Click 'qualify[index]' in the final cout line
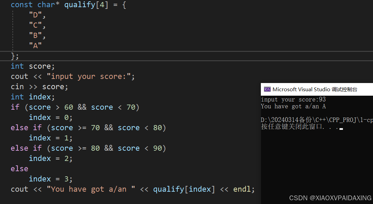The height and width of the screenshot is (204, 373). [184, 189]
